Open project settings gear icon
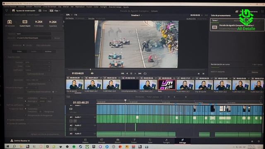 click(x=258, y=141)
